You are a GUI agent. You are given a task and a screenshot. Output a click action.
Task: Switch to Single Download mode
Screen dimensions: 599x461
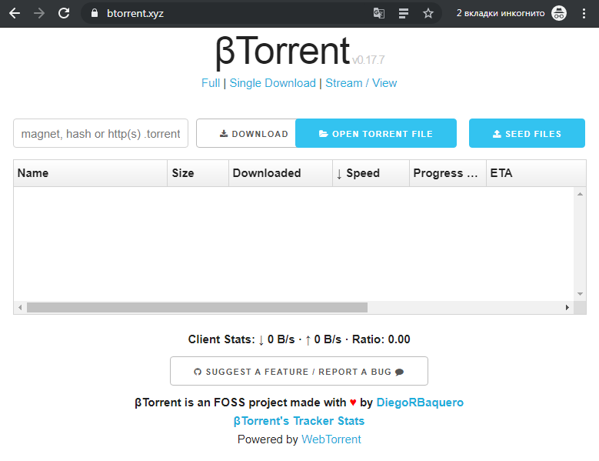(272, 83)
